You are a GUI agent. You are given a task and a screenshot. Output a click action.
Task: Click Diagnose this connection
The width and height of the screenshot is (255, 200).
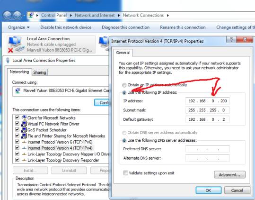coord(125,27)
